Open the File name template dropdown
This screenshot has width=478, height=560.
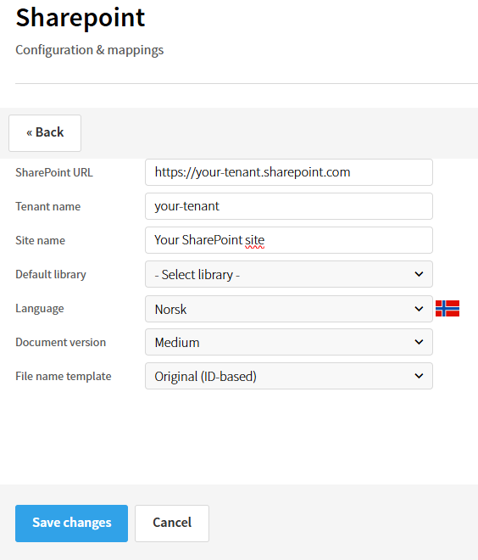[289, 376]
